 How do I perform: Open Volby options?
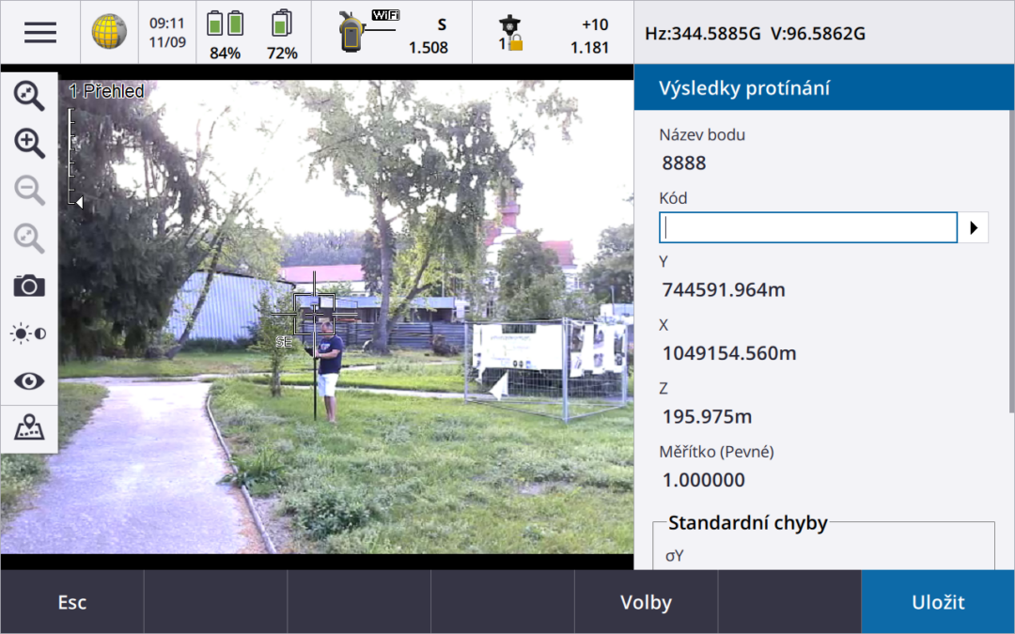coord(646,602)
